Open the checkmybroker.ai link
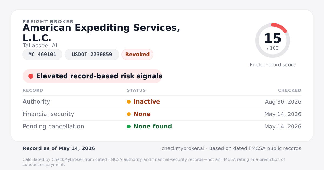This screenshot has height=170, width=324. (183, 148)
